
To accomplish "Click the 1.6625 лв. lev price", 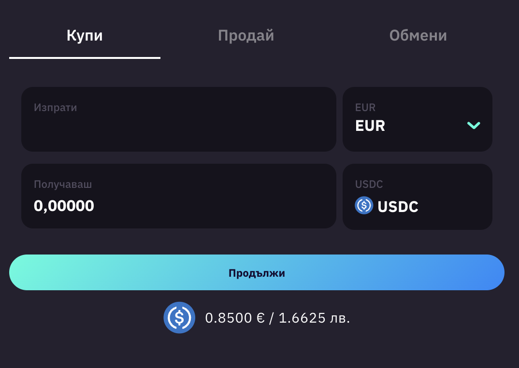I will [314, 318].
